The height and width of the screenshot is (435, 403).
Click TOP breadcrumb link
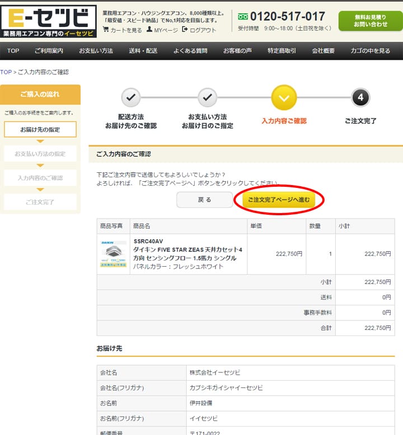(6, 72)
